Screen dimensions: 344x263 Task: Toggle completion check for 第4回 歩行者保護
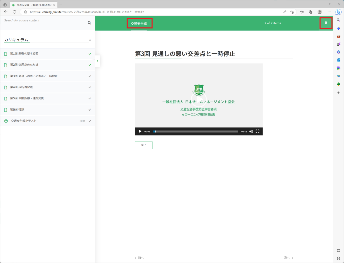tap(90, 87)
